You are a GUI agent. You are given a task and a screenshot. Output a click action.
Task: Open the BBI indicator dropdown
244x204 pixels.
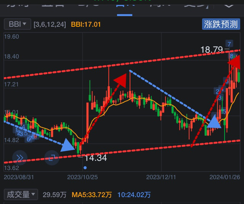[18, 24]
